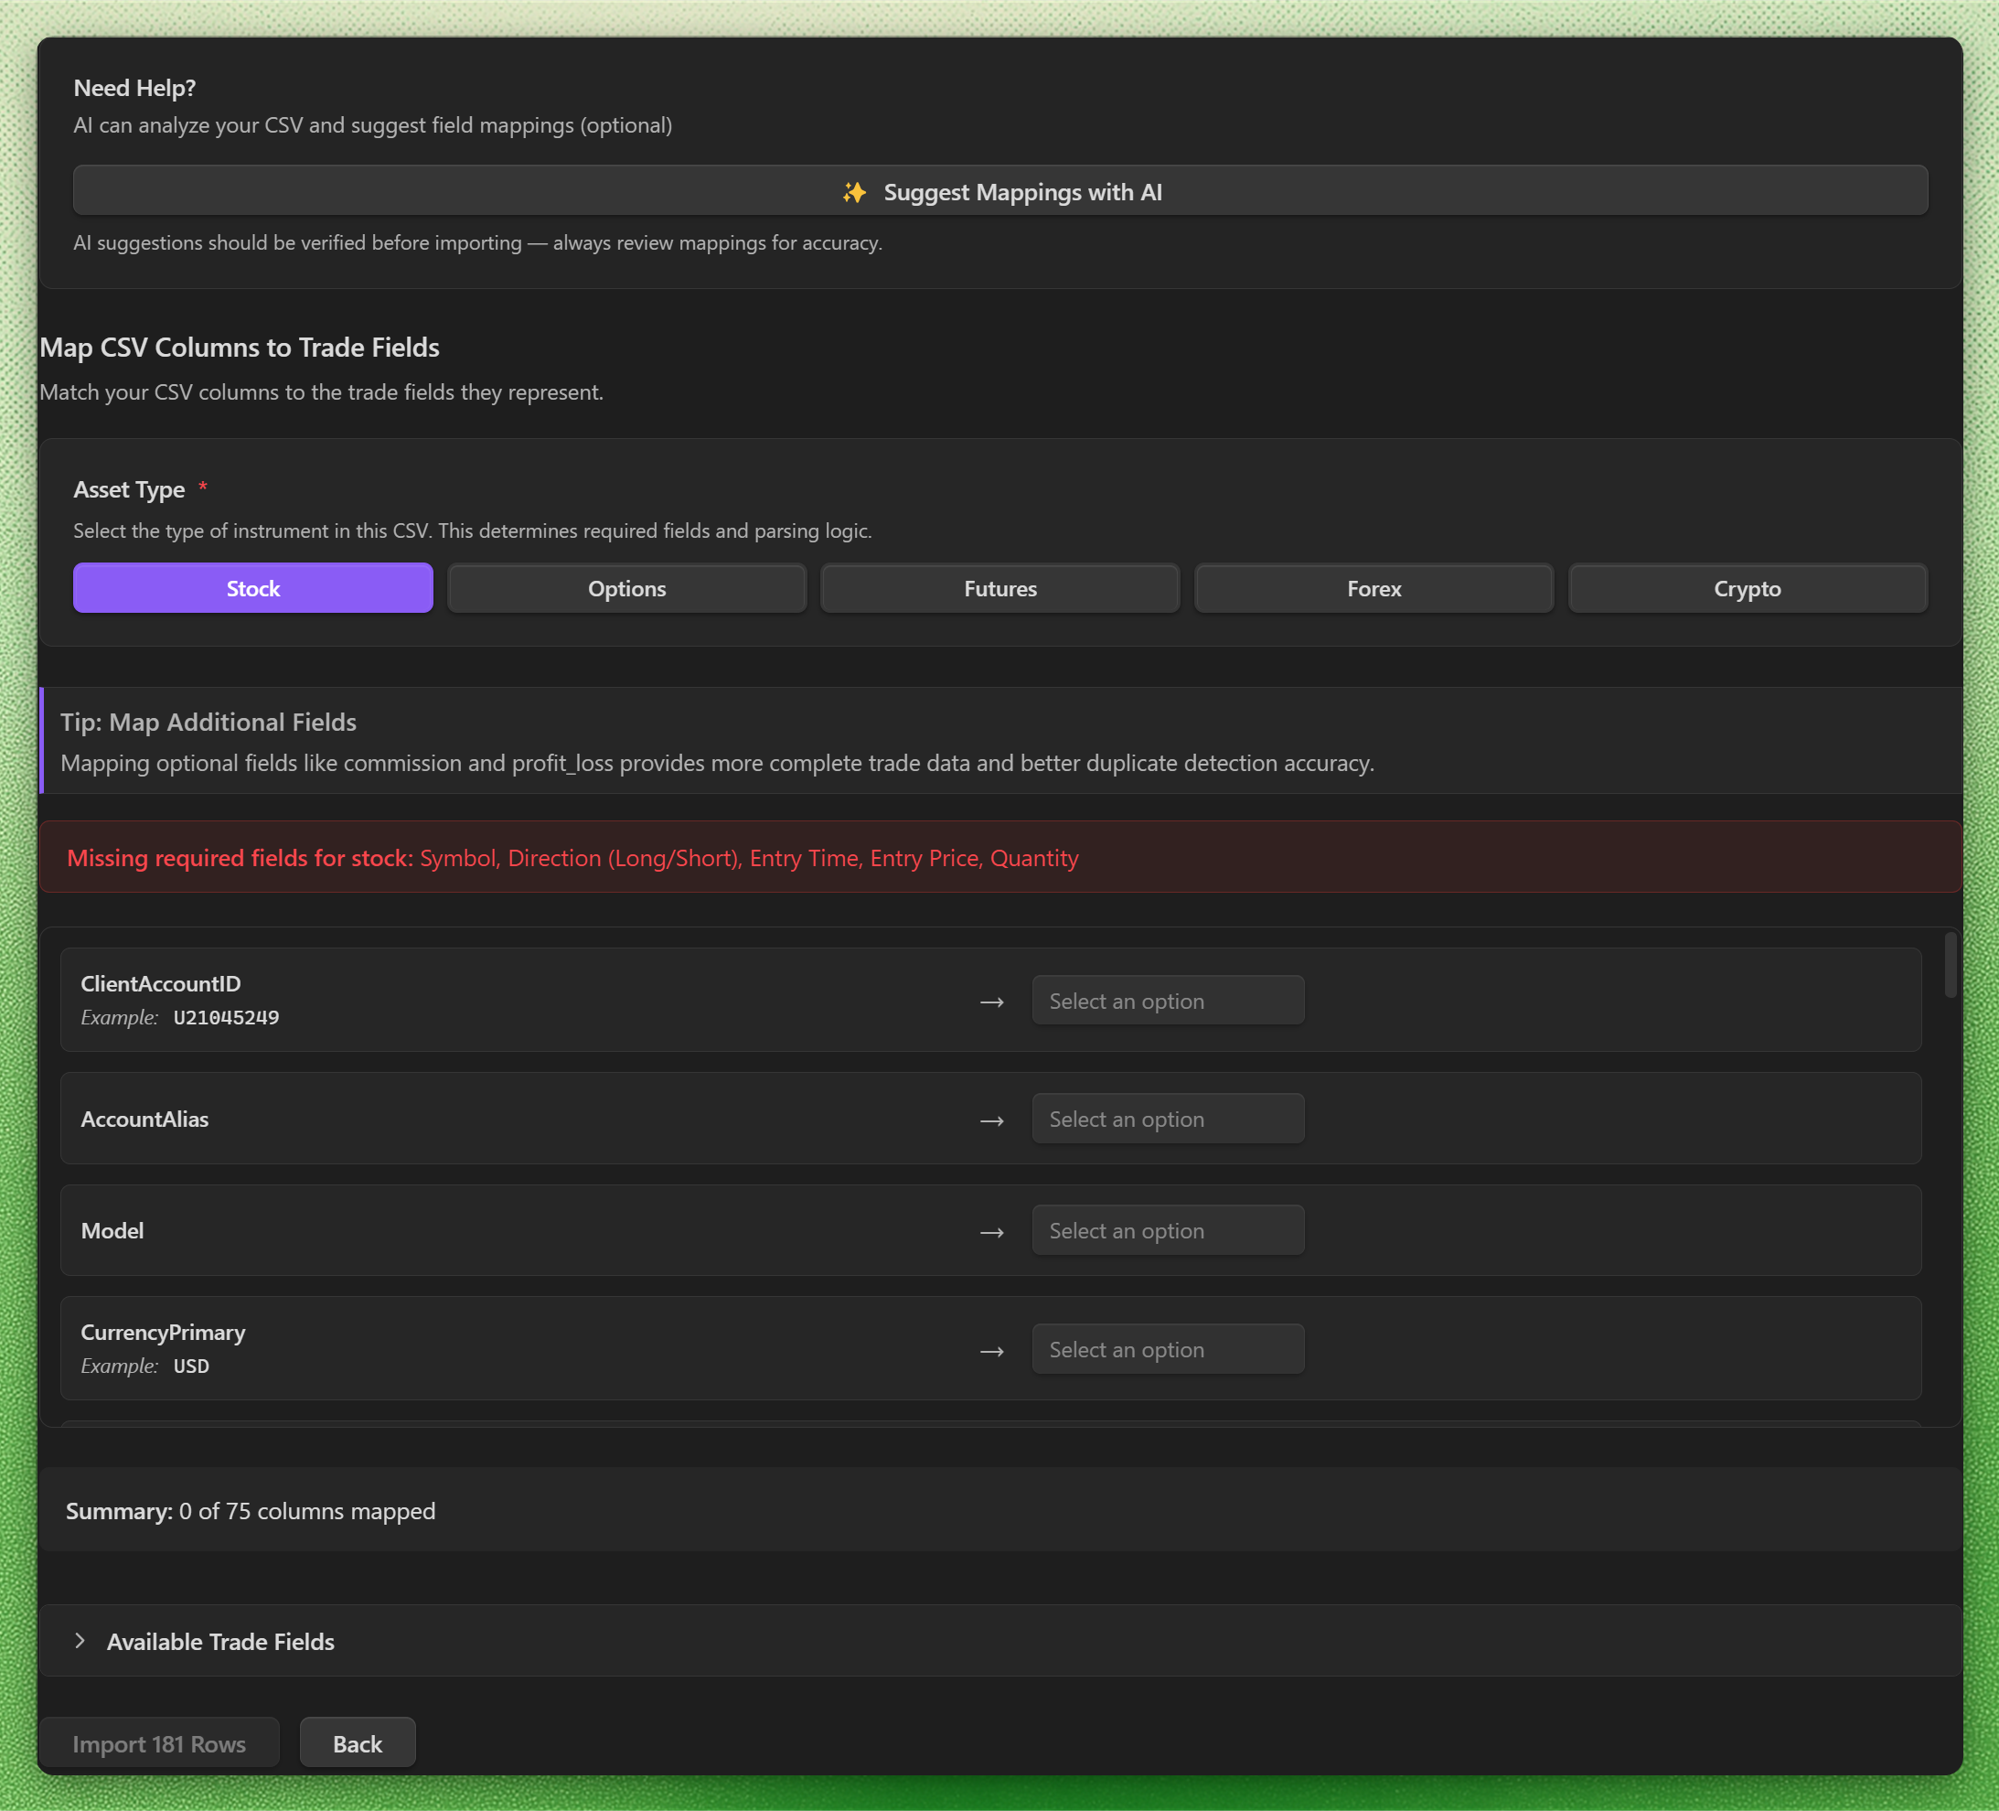The height and width of the screenshot is (1811, 1999).
Task: Expand Available Trade Fields section
Action: point(999,1642)
